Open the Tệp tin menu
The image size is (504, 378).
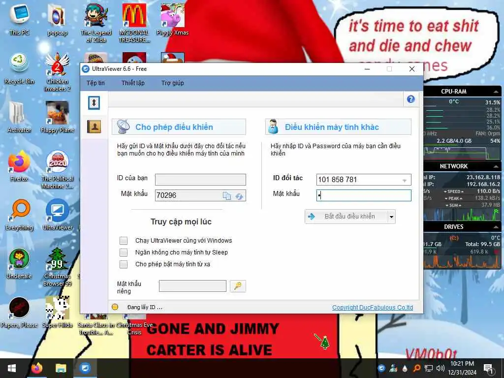95,83
